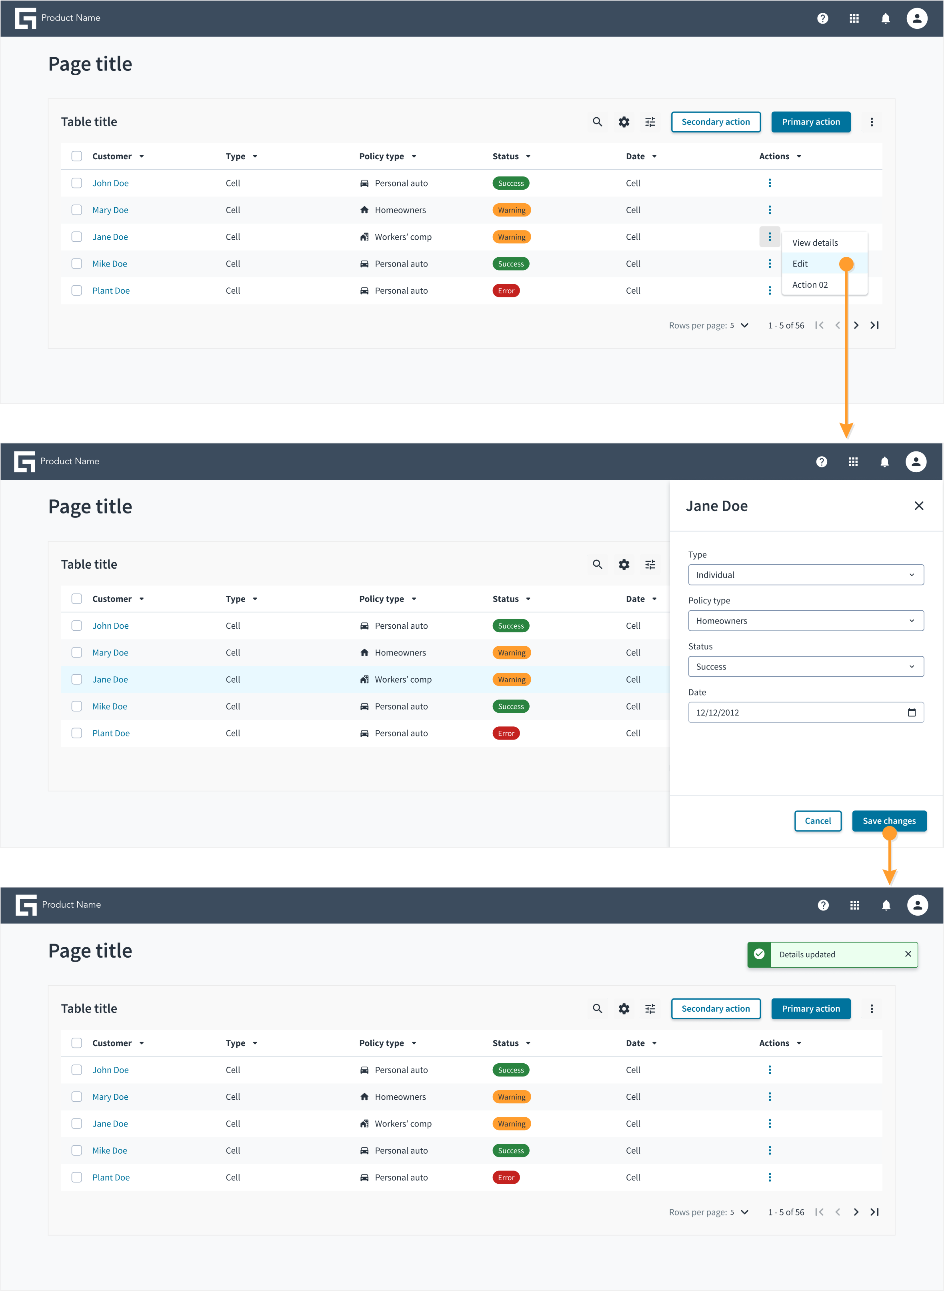Choose View details from row menu
The width and height of the screenshot is (944, 1291).
(824, 243)
